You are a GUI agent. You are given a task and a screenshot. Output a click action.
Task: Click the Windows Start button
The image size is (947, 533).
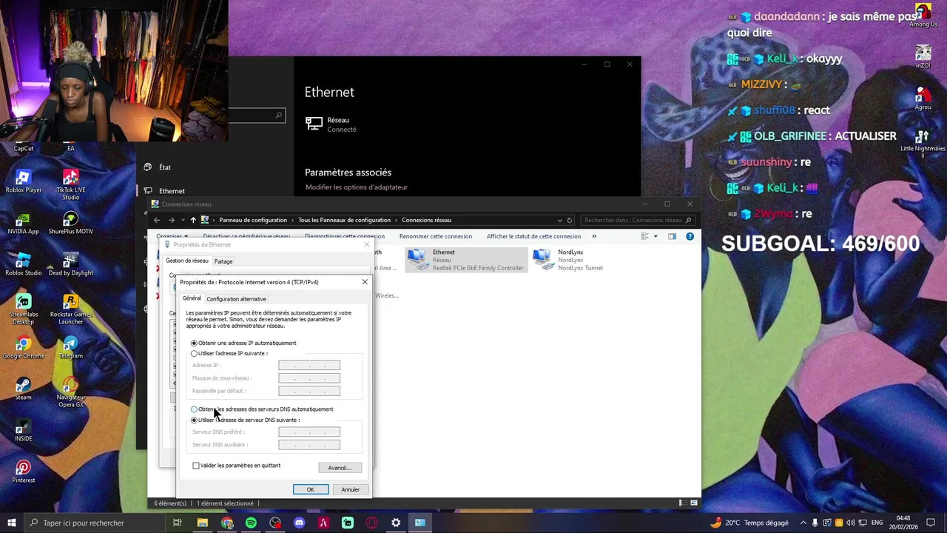tap(12, 523)
